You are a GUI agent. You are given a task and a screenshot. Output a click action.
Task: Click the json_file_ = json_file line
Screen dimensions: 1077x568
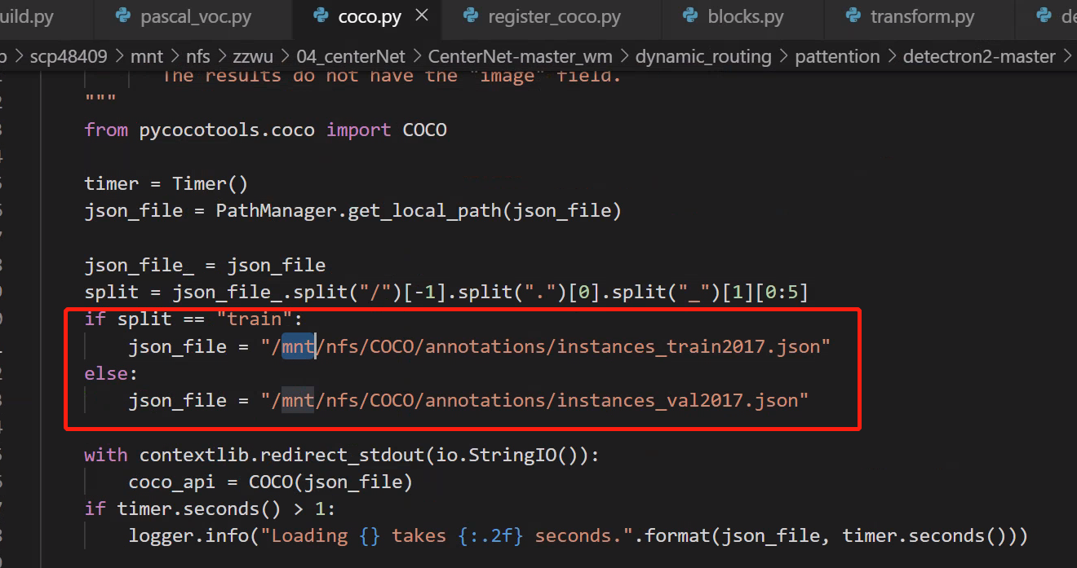click(x=205, y=266)
